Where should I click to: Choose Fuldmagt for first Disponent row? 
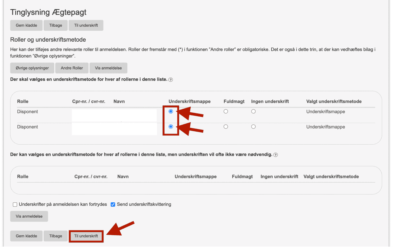tap(226, 111)
